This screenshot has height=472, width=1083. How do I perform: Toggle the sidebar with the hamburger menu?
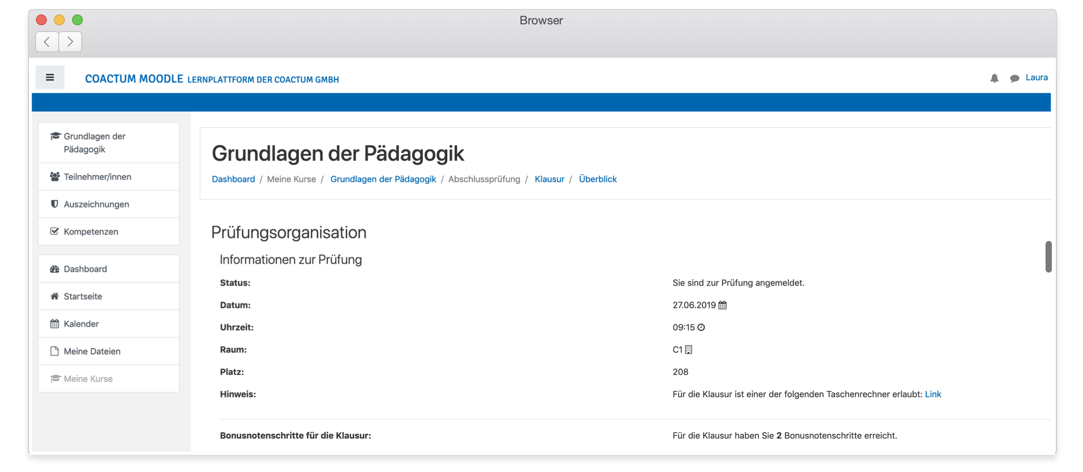[50, 77]
